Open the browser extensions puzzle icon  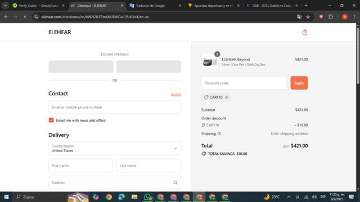[x=331, y=17]
